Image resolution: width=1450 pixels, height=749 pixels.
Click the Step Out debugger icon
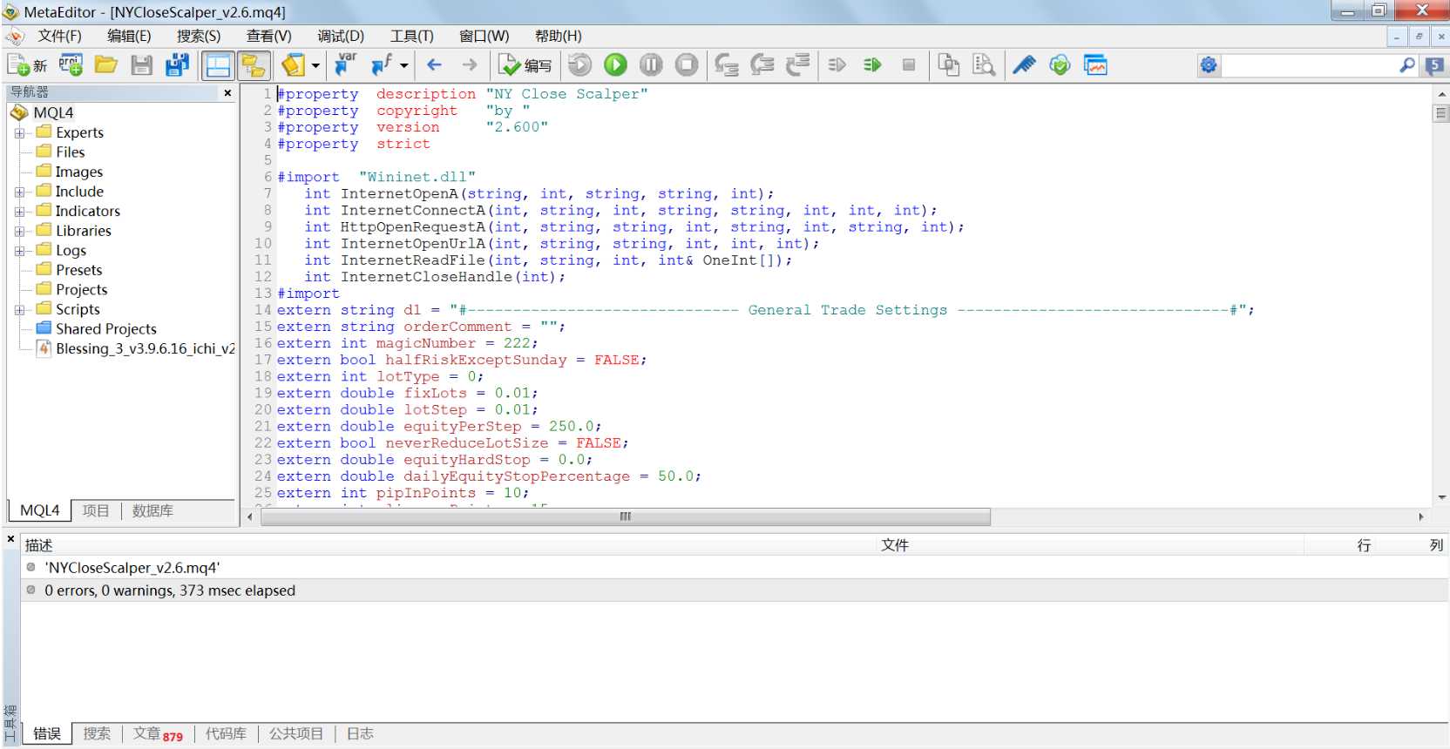click(797, 65)
